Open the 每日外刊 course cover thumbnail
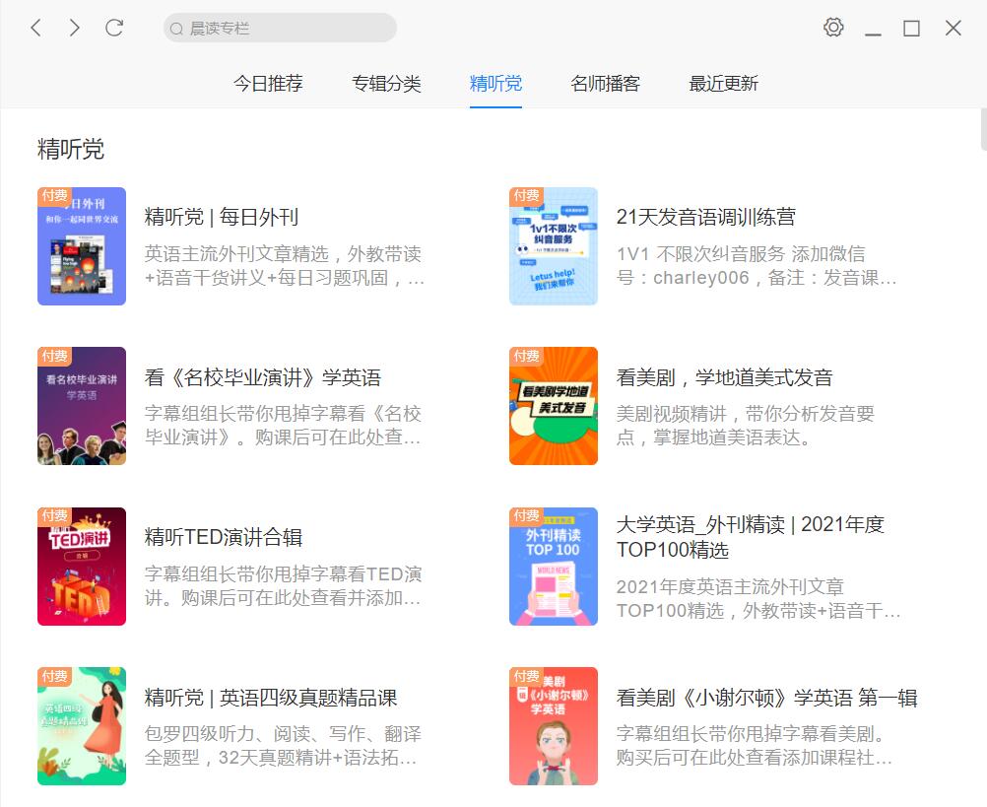 pyautogui.click(x=82, y=246)
